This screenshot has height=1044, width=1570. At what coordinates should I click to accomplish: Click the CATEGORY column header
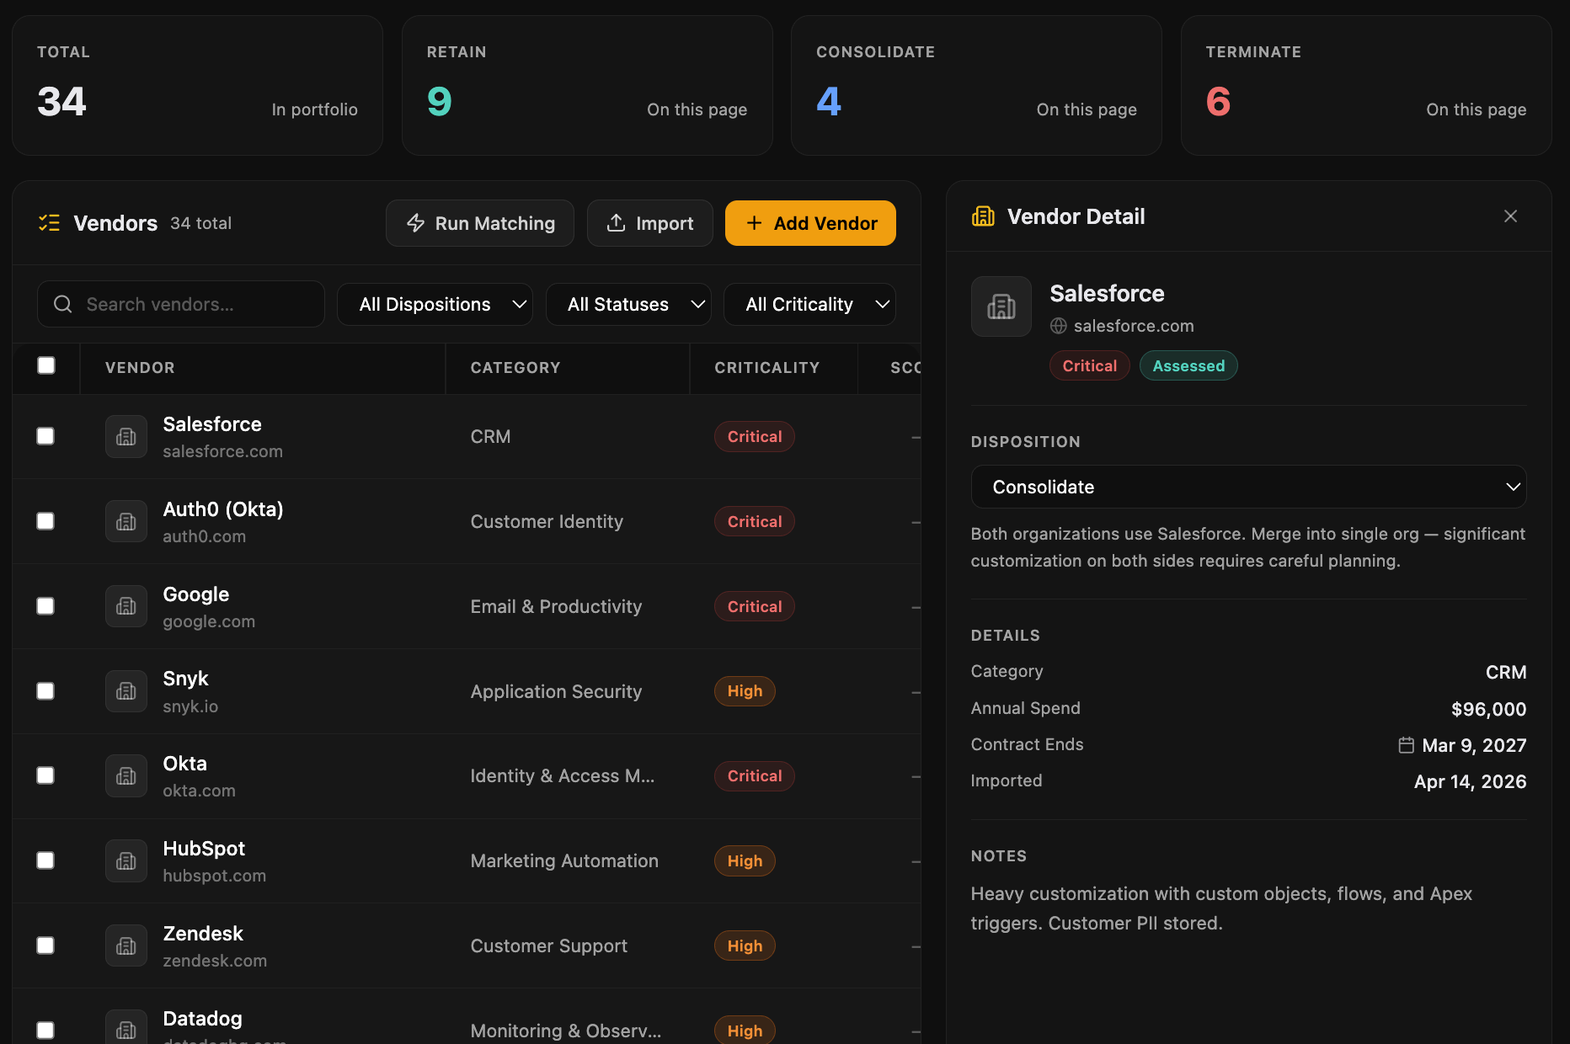515,368
